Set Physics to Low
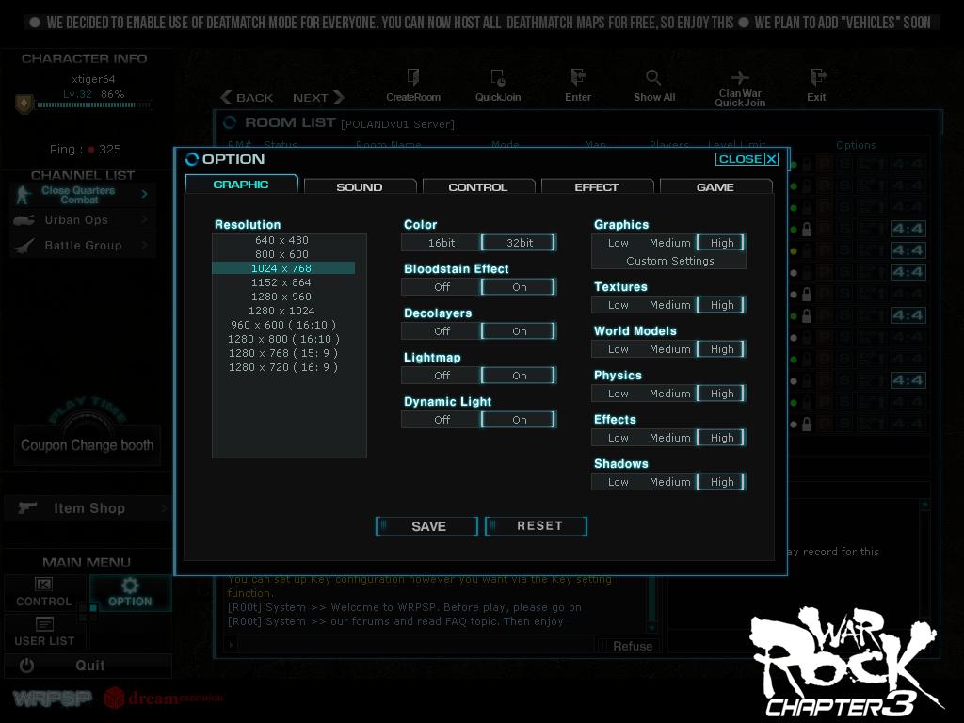964x723 pixels. (618, 394)
